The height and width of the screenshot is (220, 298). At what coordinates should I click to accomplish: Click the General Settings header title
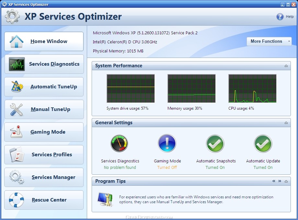click(x=114, y=123)
